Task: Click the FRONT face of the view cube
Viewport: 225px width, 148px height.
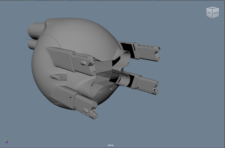Action: click(215, 13)
